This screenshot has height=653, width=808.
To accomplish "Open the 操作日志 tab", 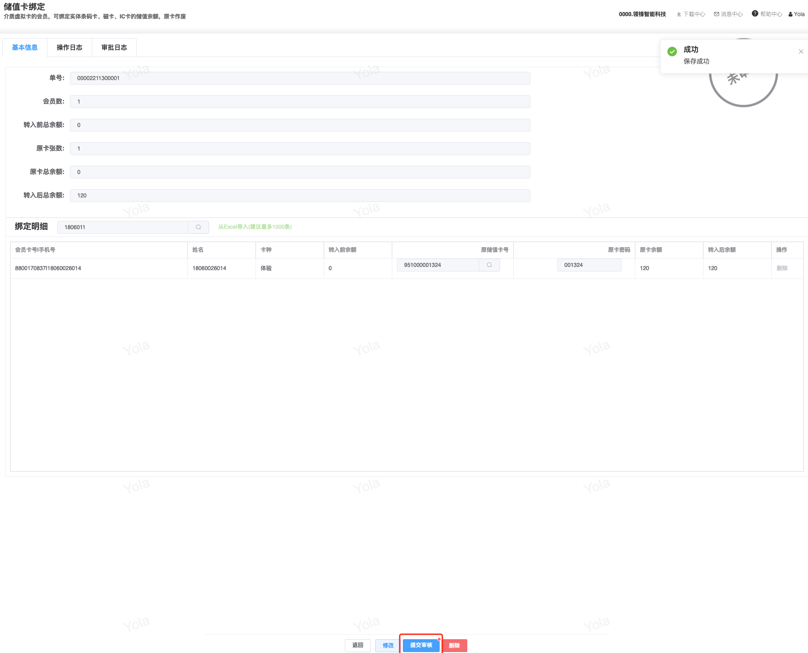I will coord(70,47).
